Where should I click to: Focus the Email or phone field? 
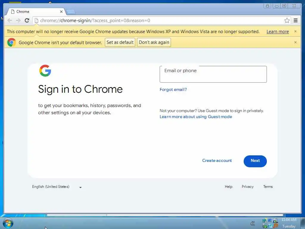(x=213, y=74)
